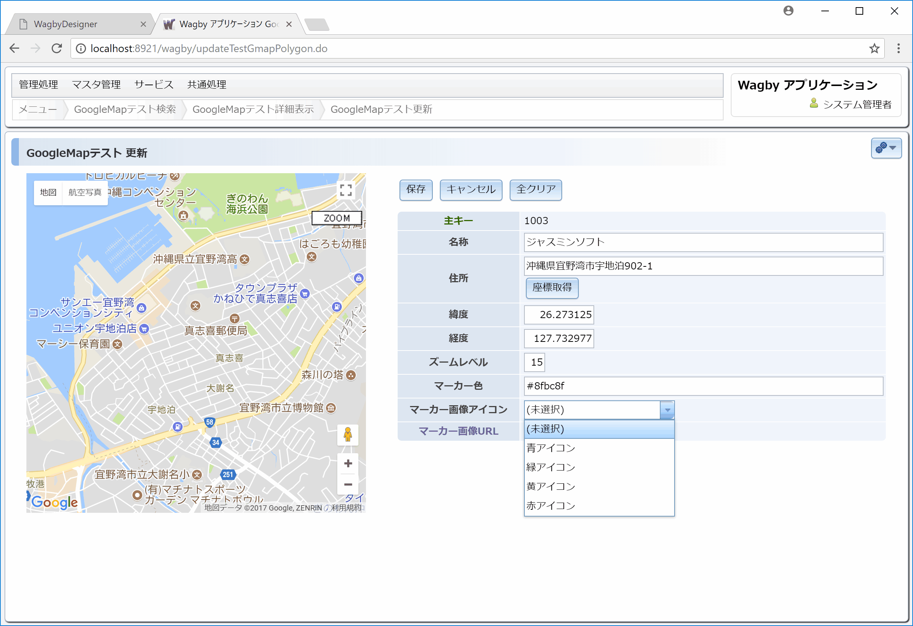Click 真志喜郵便局 post office icon
The width and height of the screenshot is (913, 626).
pos(235,318)
